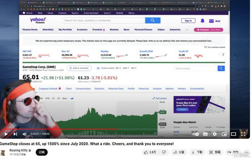Viewport: 252px width, 159px height.
Task: Open the Russell 2000 index link
Action: click(x=146, y=51)
